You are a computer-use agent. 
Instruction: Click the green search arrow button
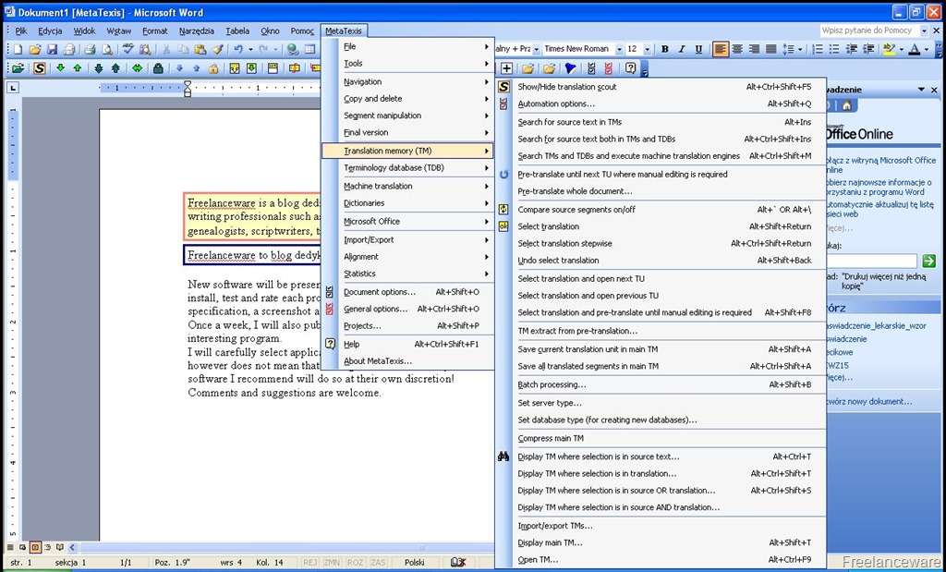pyautogui.click(x=929, y=261)
